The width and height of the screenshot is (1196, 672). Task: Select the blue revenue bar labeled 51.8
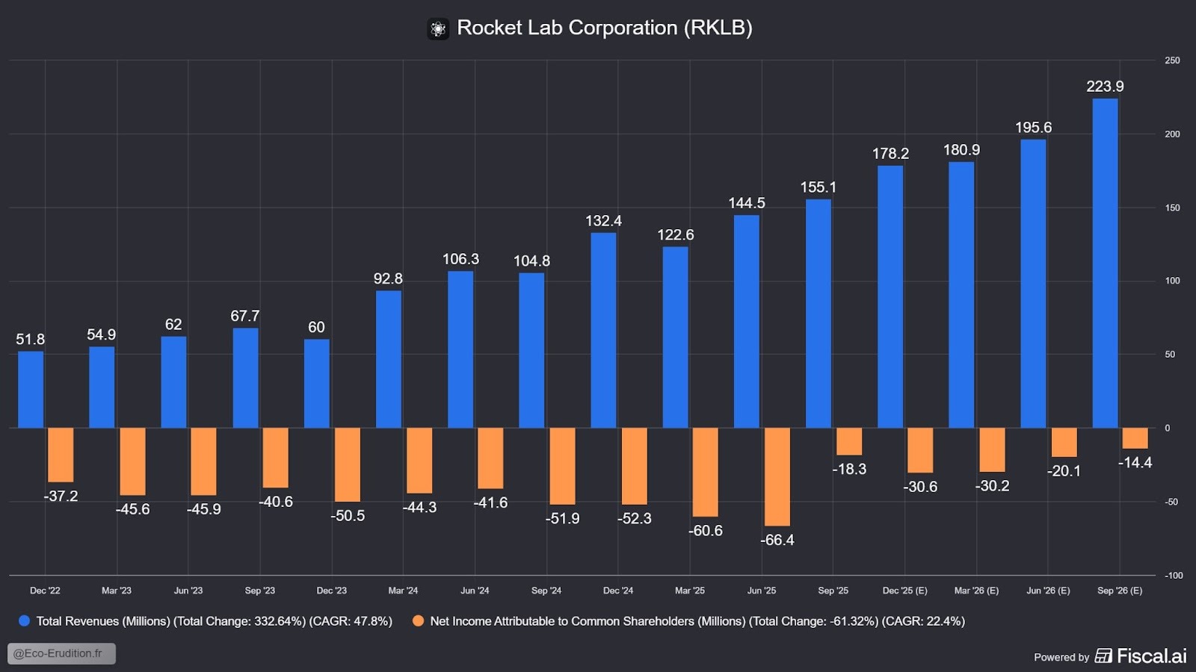(x=31, y=390)
